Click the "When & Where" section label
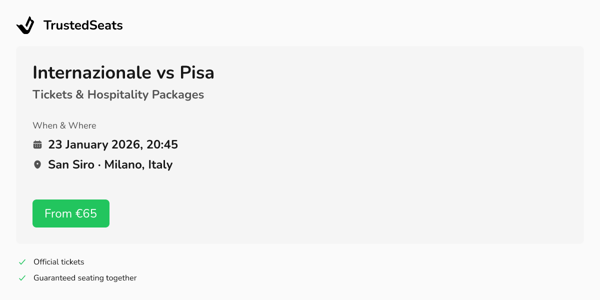This screenshot has width=600, height=300. pyautogui.click(x=64, y=125)
